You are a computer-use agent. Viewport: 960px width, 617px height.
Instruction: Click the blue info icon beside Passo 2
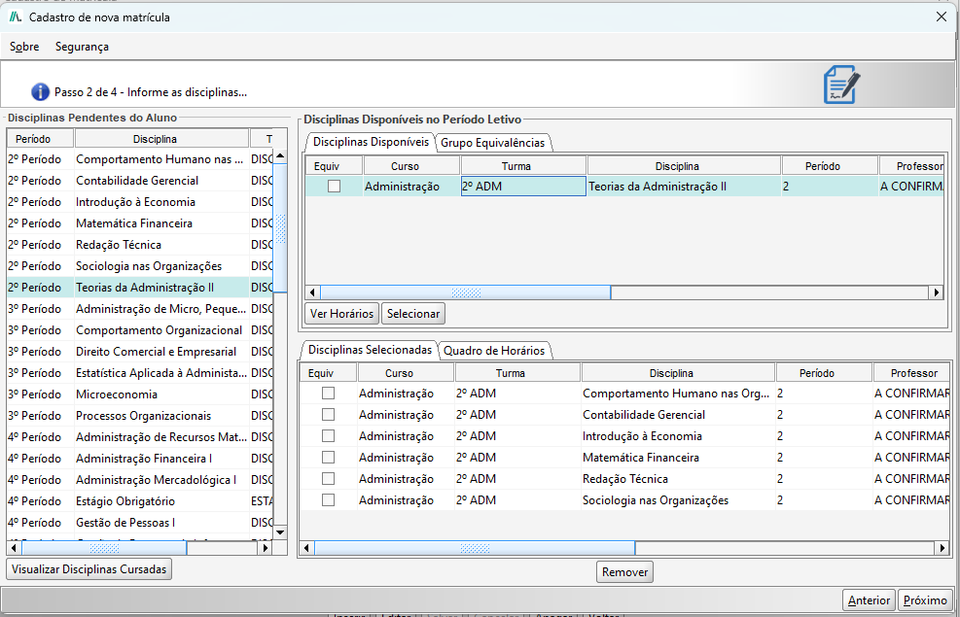pos(40,91)
